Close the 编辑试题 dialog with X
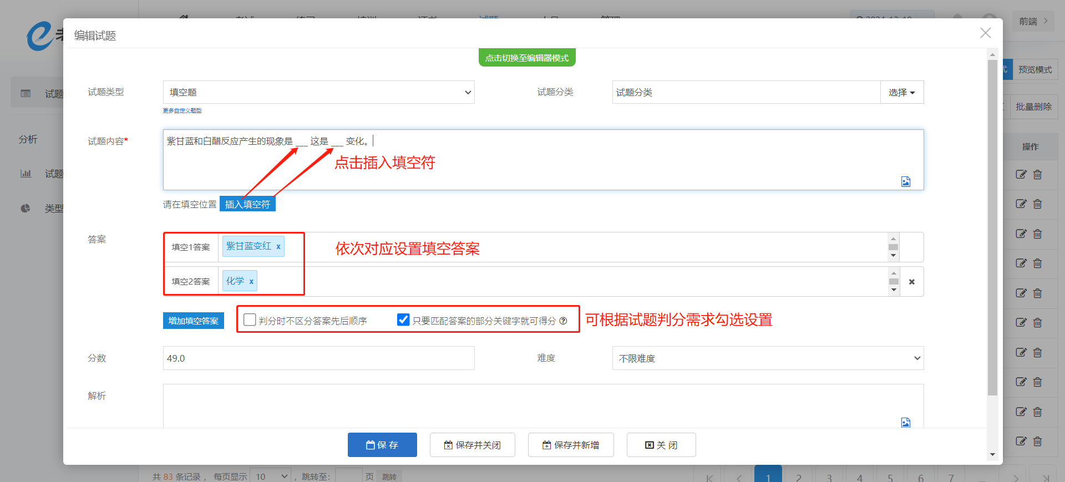The height and width of the screenshot is (482, 1065). [985, 33]
